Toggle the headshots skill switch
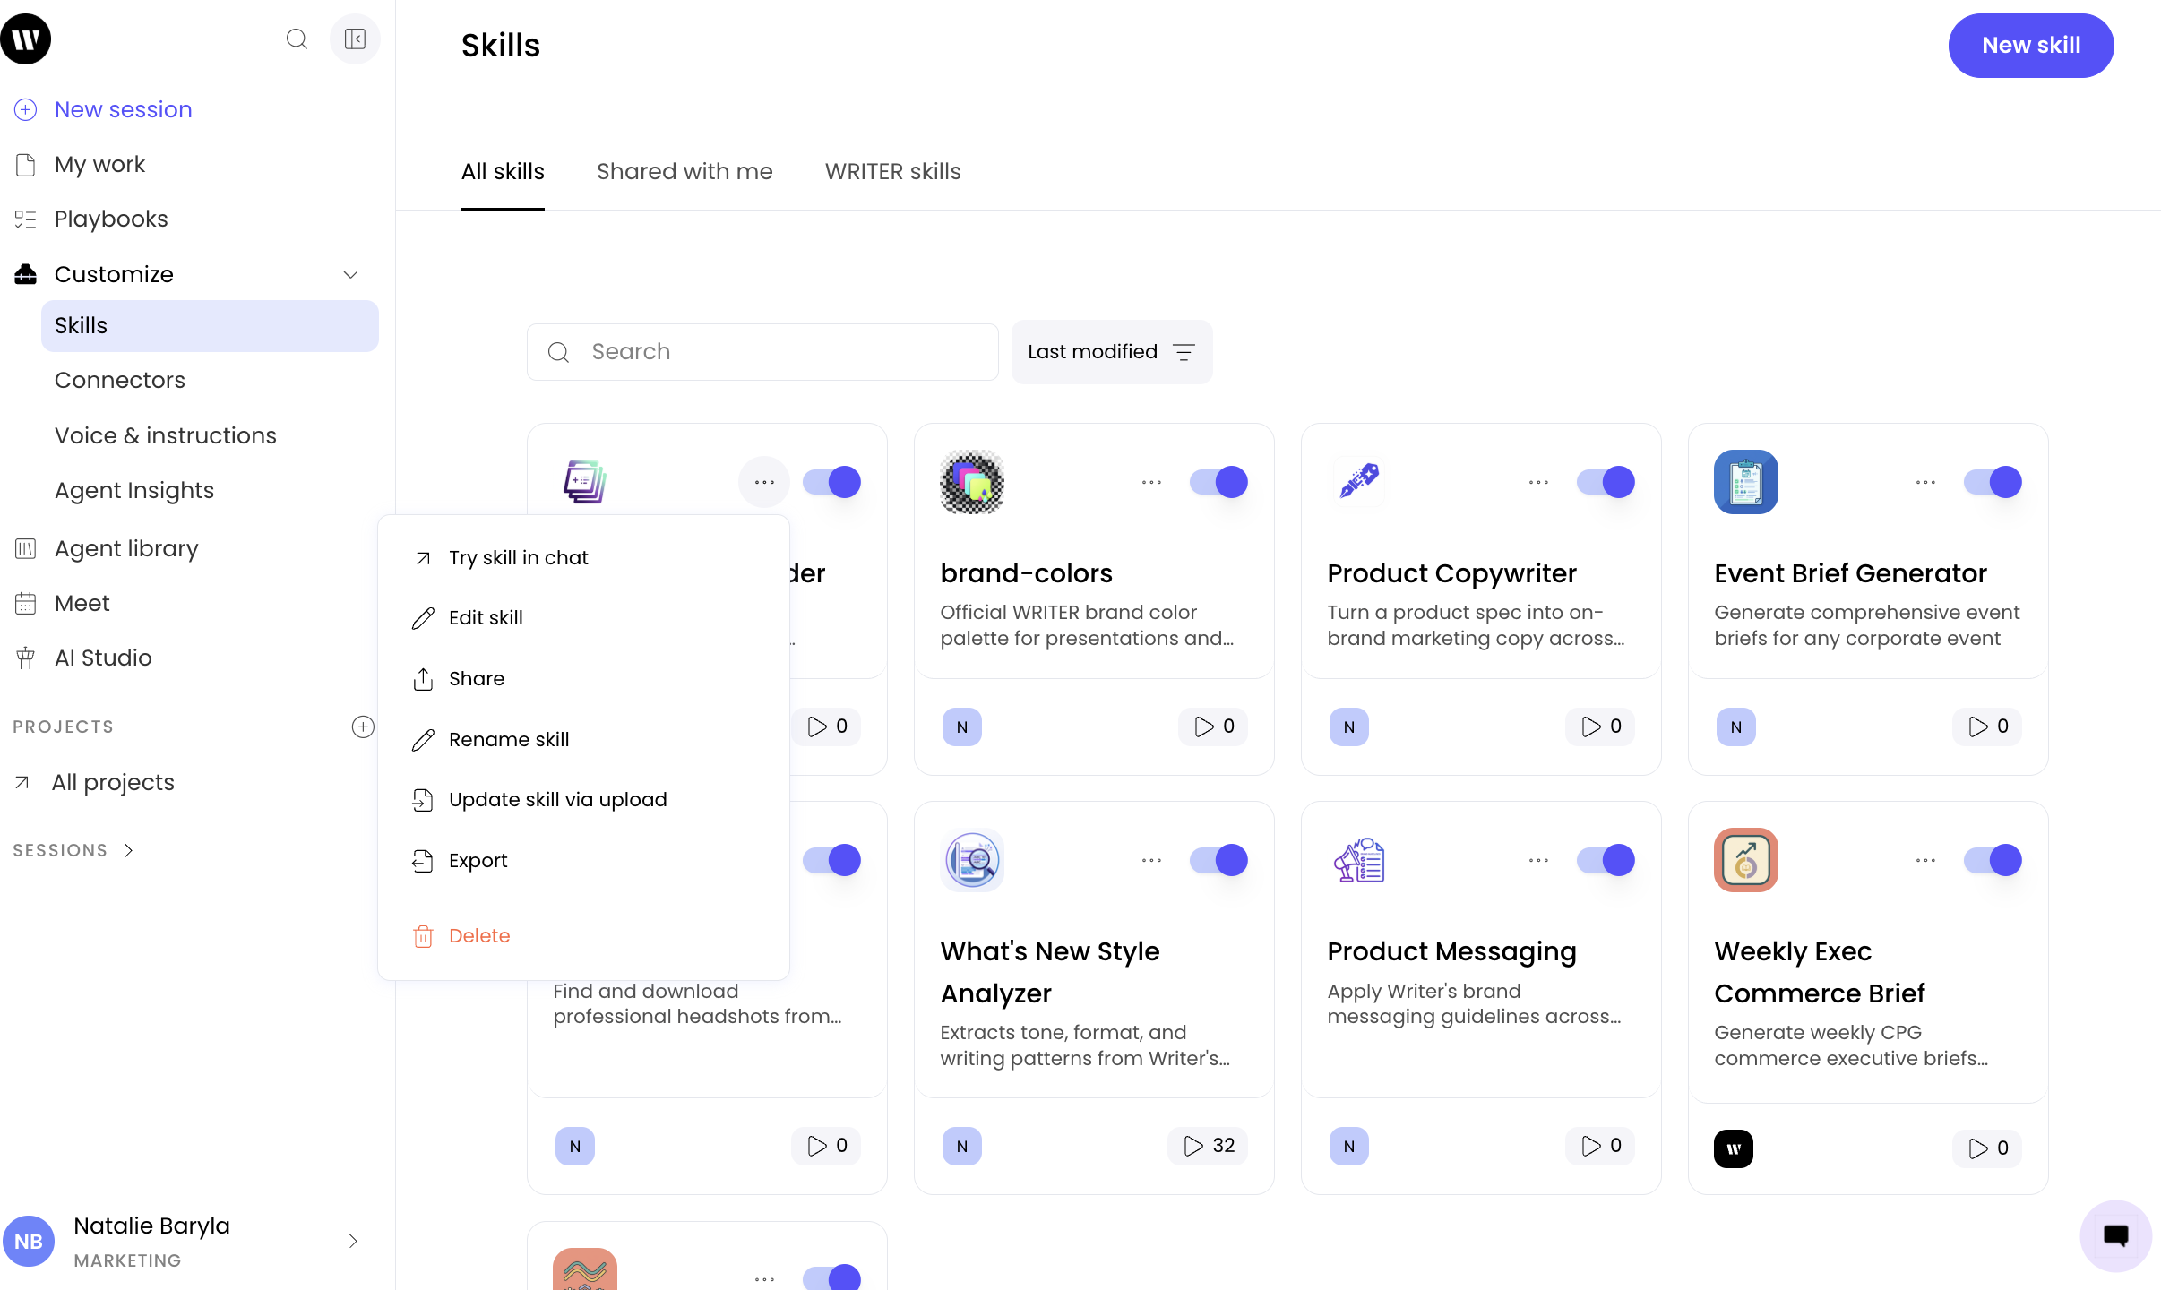 831,860
